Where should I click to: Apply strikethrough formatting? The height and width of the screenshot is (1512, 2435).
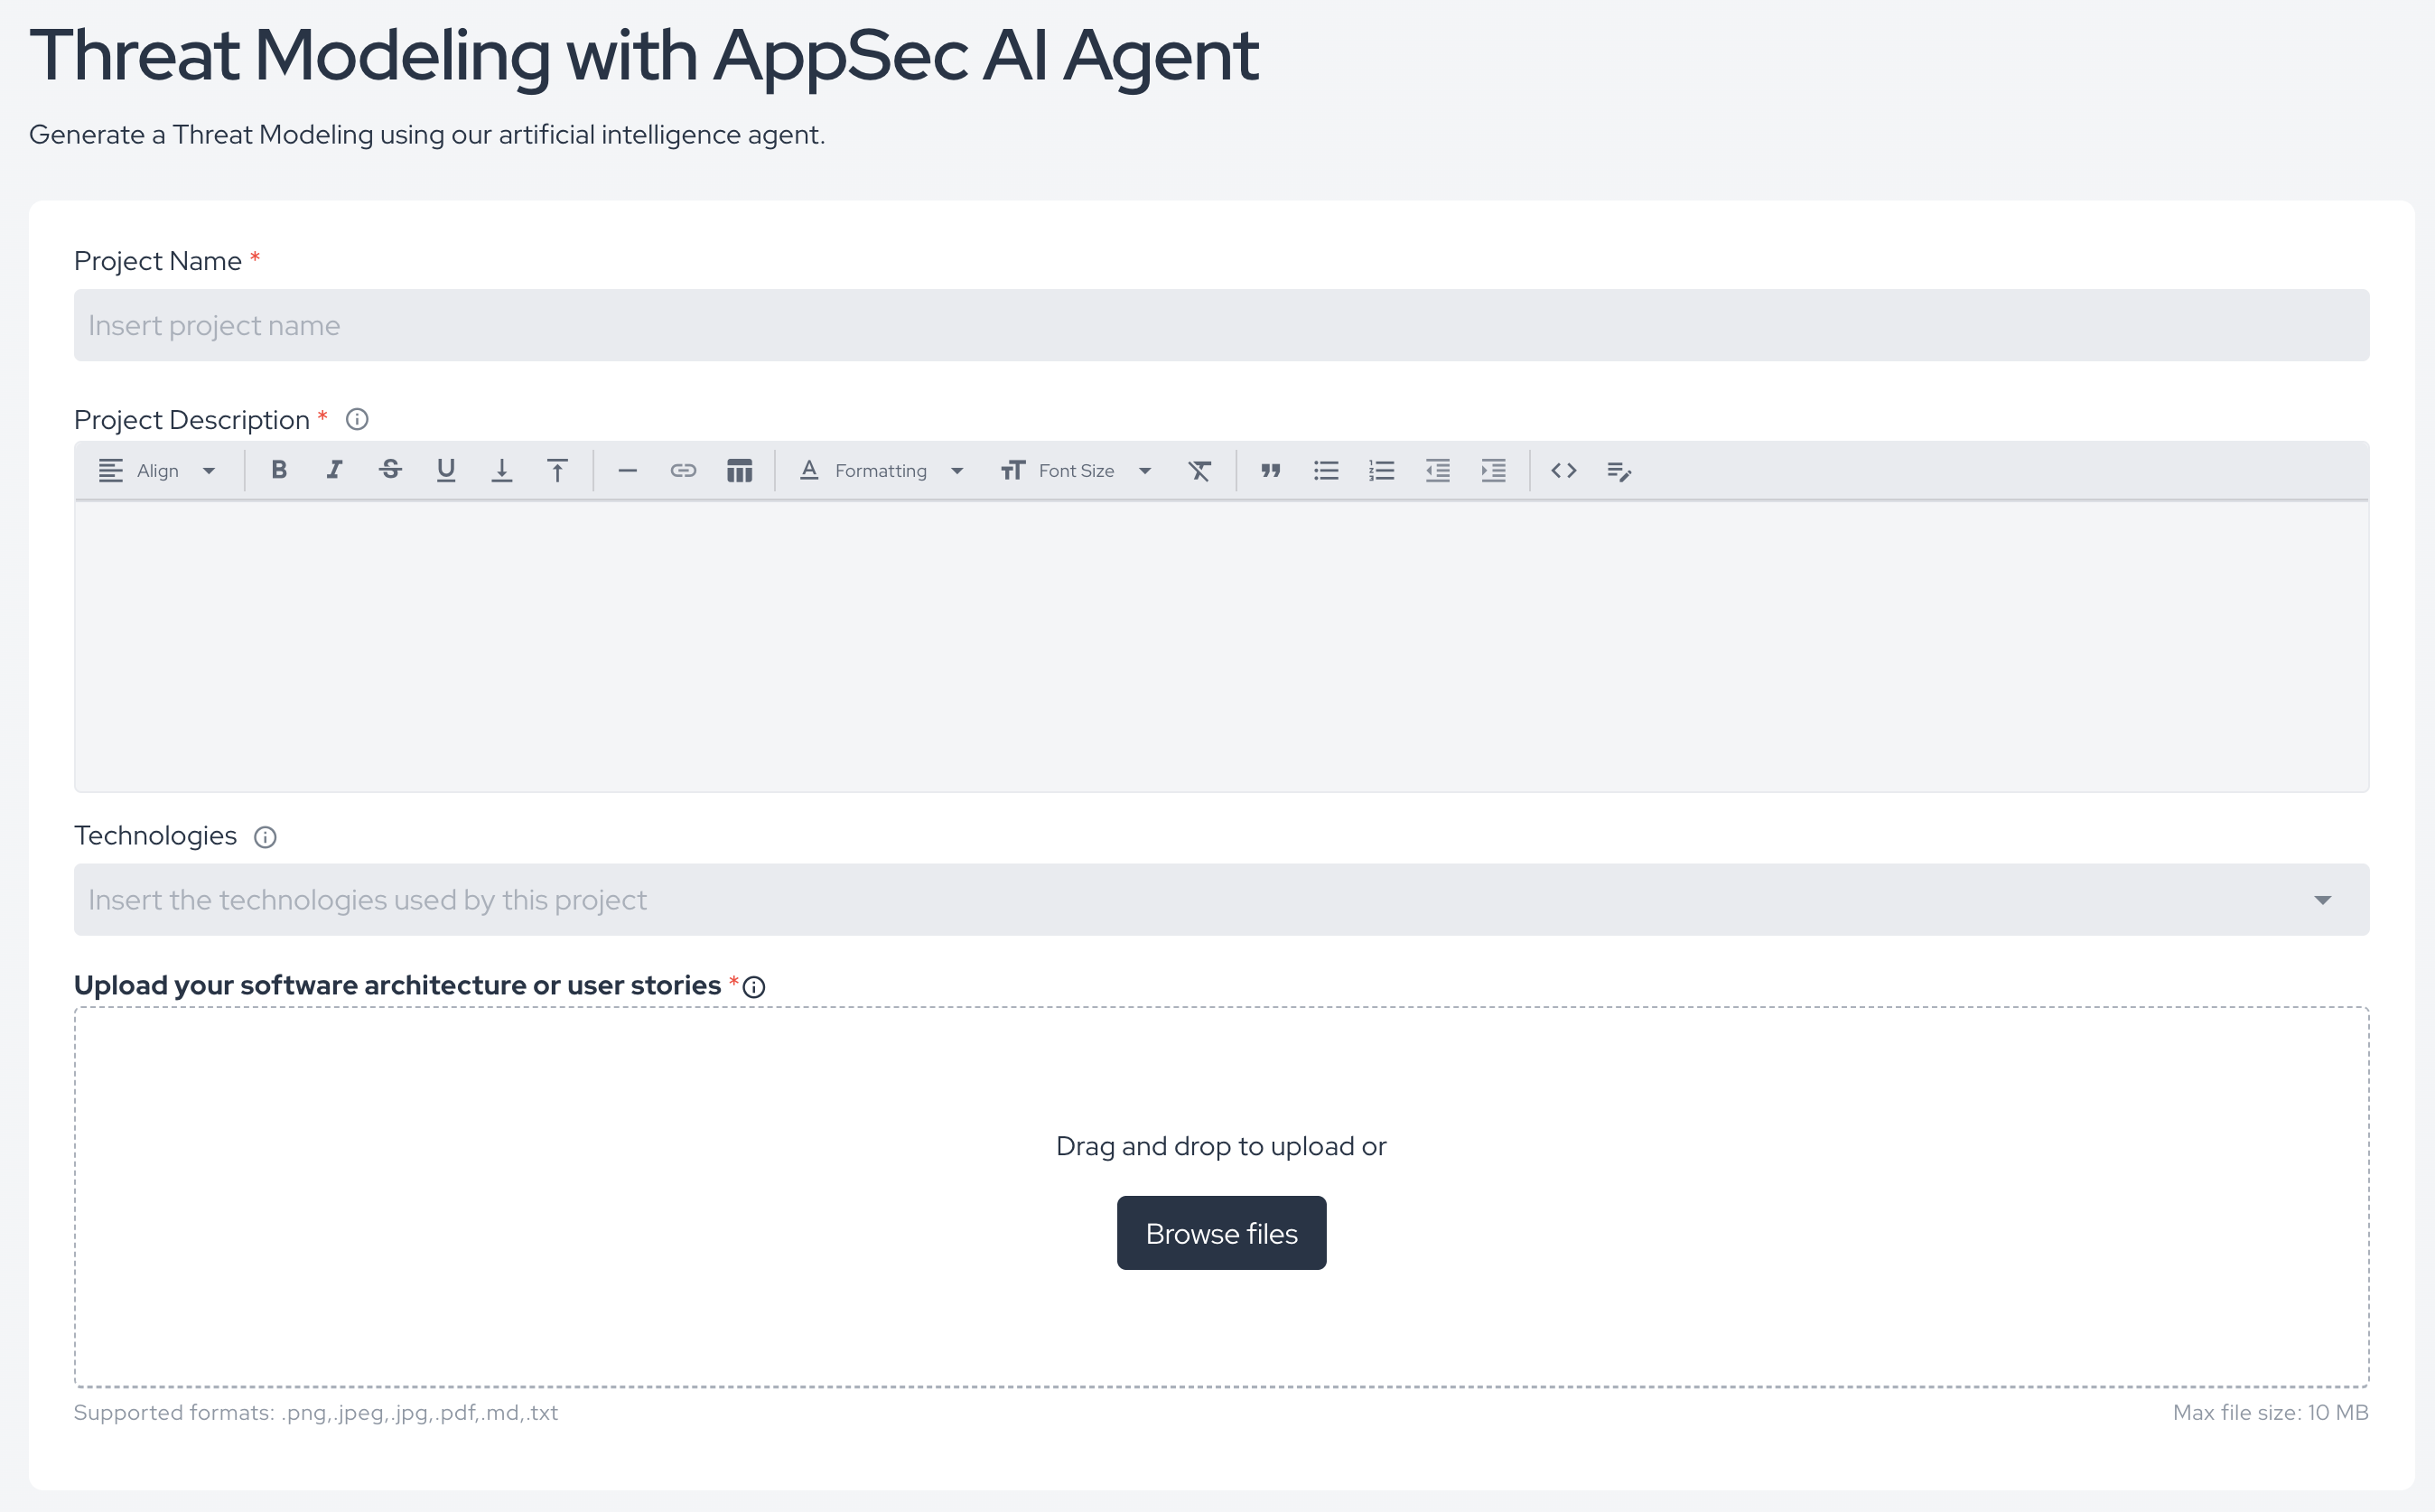[390, 470]
